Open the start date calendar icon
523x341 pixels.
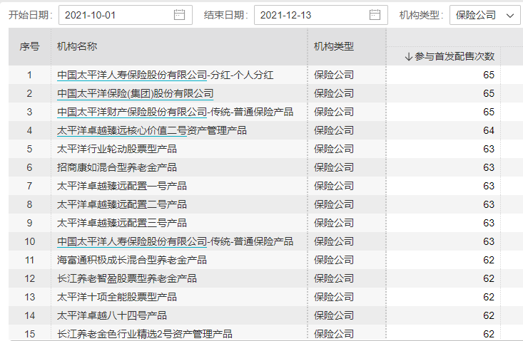[x=179, y=15]
